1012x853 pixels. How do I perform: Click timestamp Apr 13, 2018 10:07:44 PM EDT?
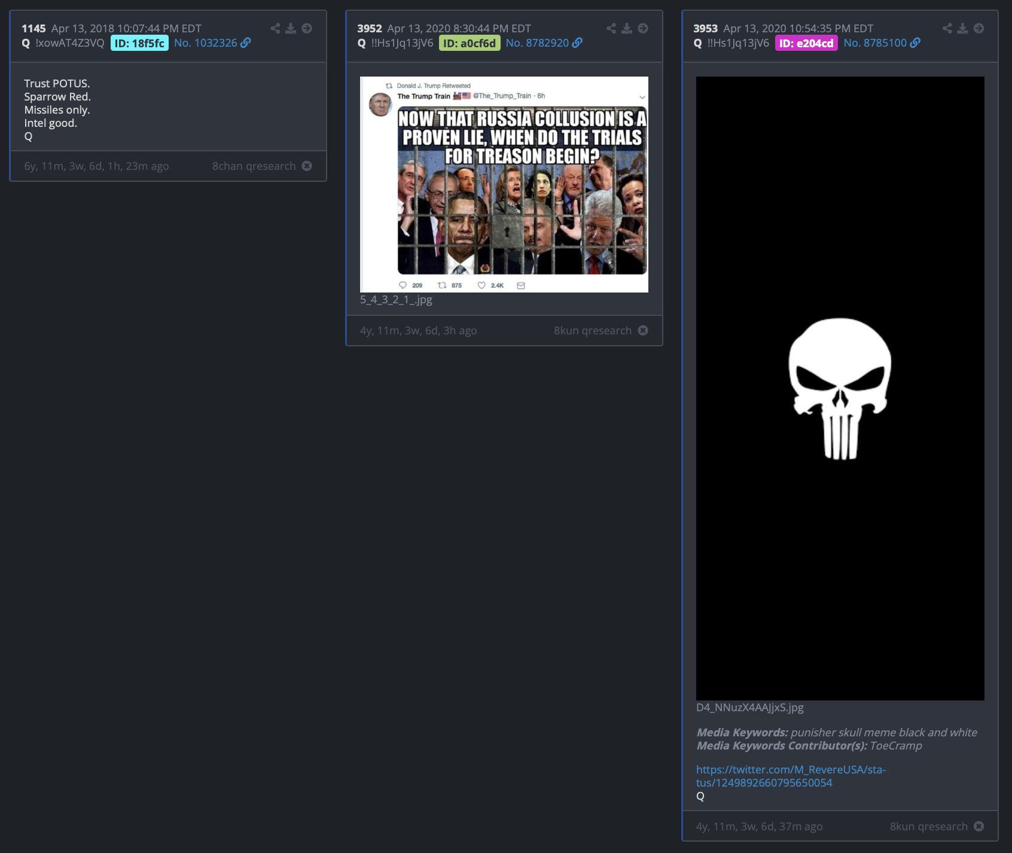[x=126, y=29]
